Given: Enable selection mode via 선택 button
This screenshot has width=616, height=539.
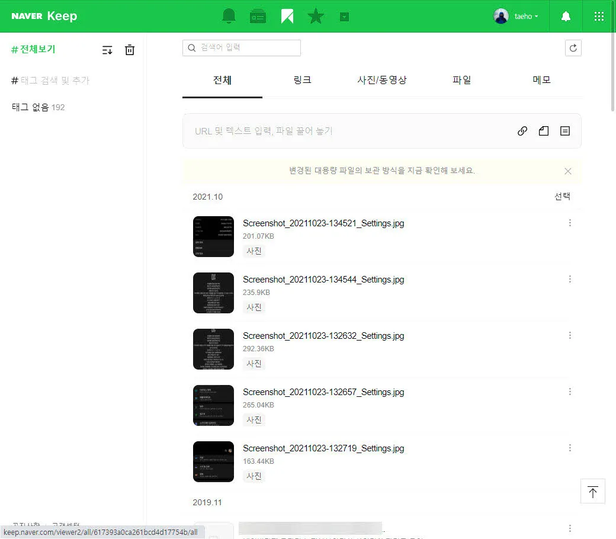Looking at the screenshot, I should point(562,196).
